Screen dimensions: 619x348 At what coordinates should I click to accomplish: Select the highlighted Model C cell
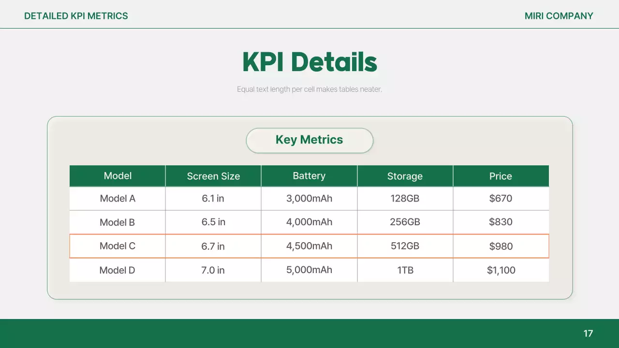coord(118,246)
